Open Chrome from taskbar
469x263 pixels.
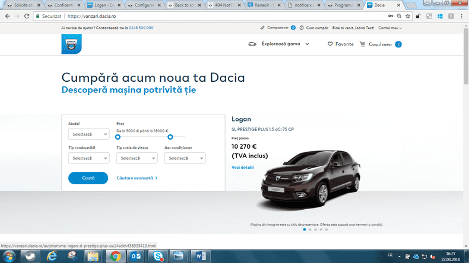[115, 256]
